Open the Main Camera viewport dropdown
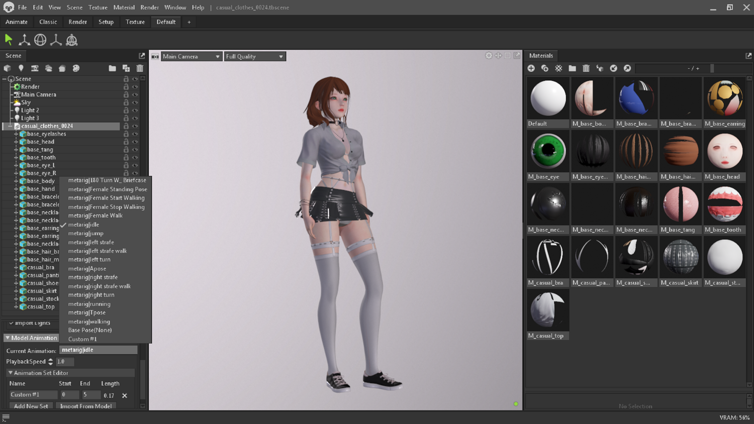The image size is (754, 424). [191, 56]
